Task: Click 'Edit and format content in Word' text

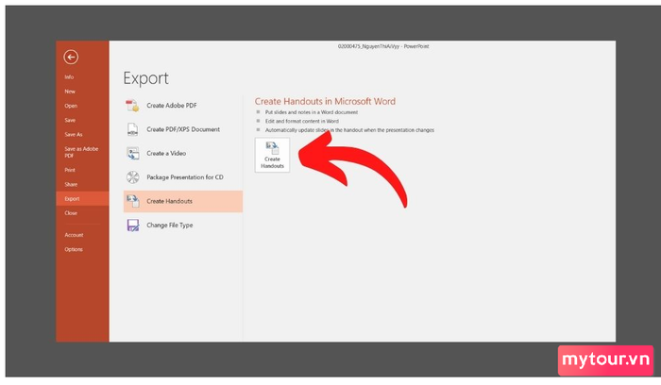Action: pyautogui.click(x=302, y=122)
